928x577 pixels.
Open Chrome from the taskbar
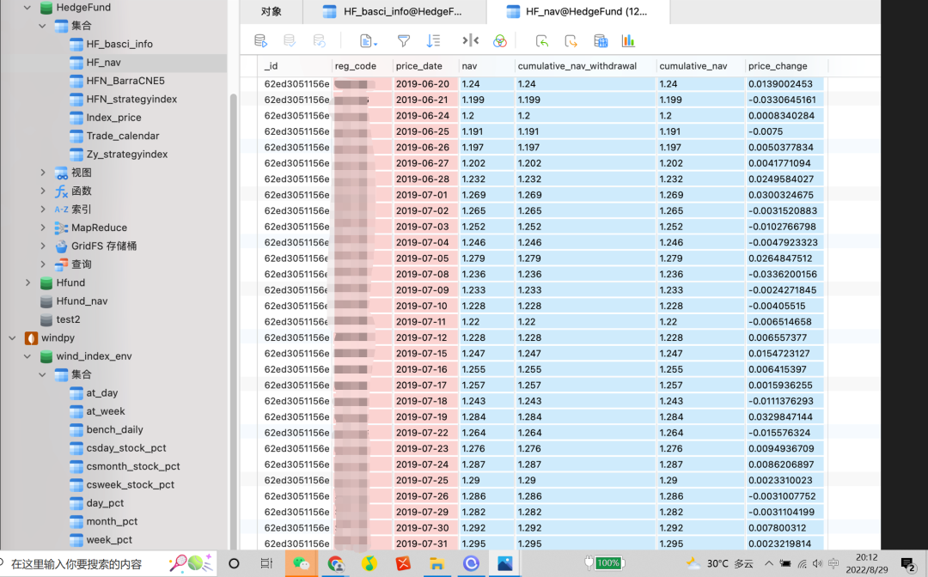click(336, 563)
